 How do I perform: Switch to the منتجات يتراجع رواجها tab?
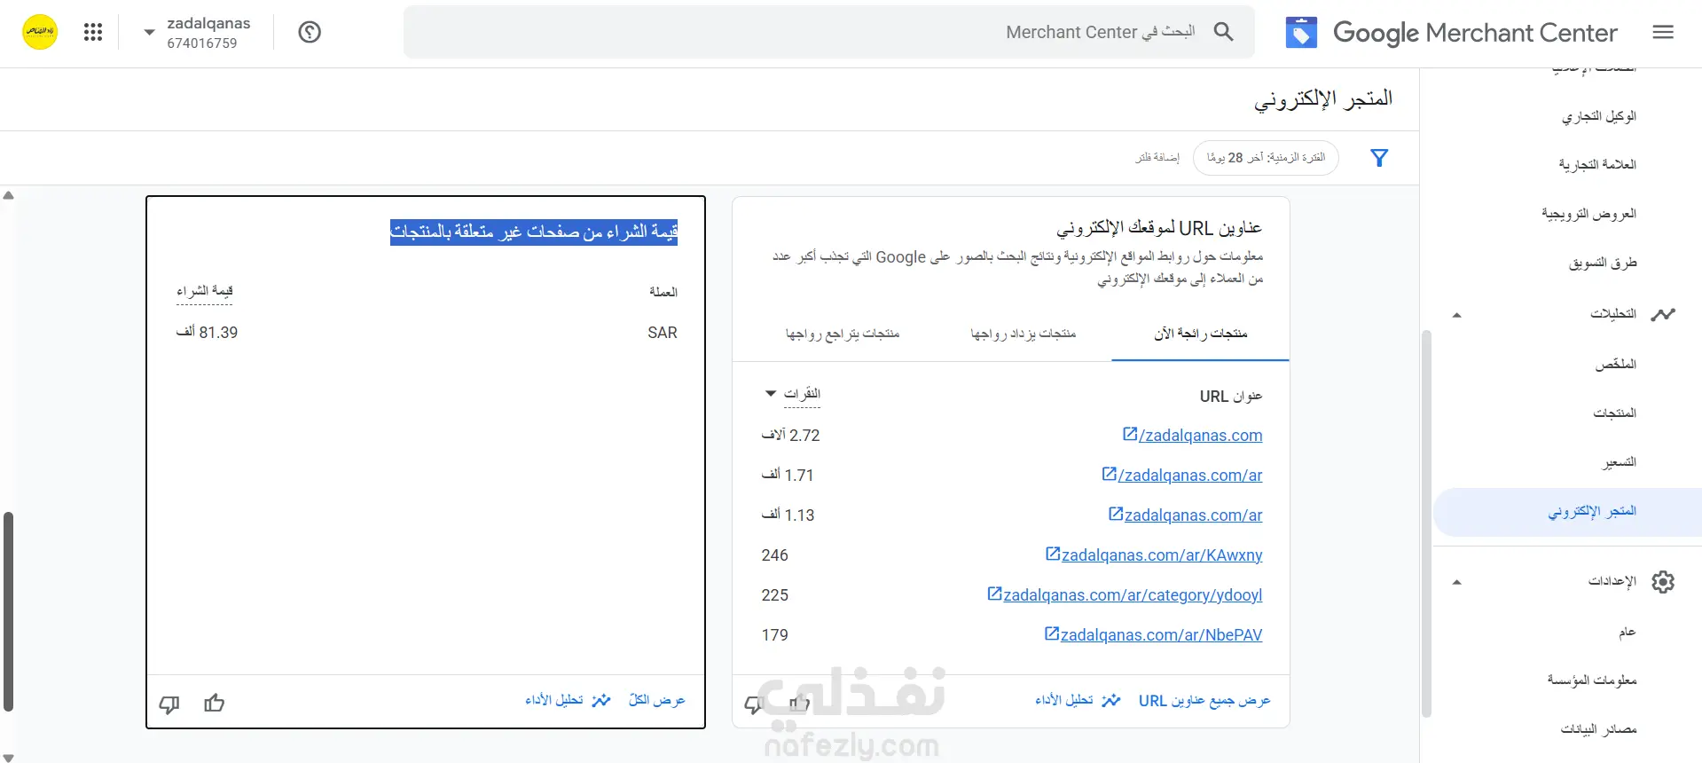[843, 334]
